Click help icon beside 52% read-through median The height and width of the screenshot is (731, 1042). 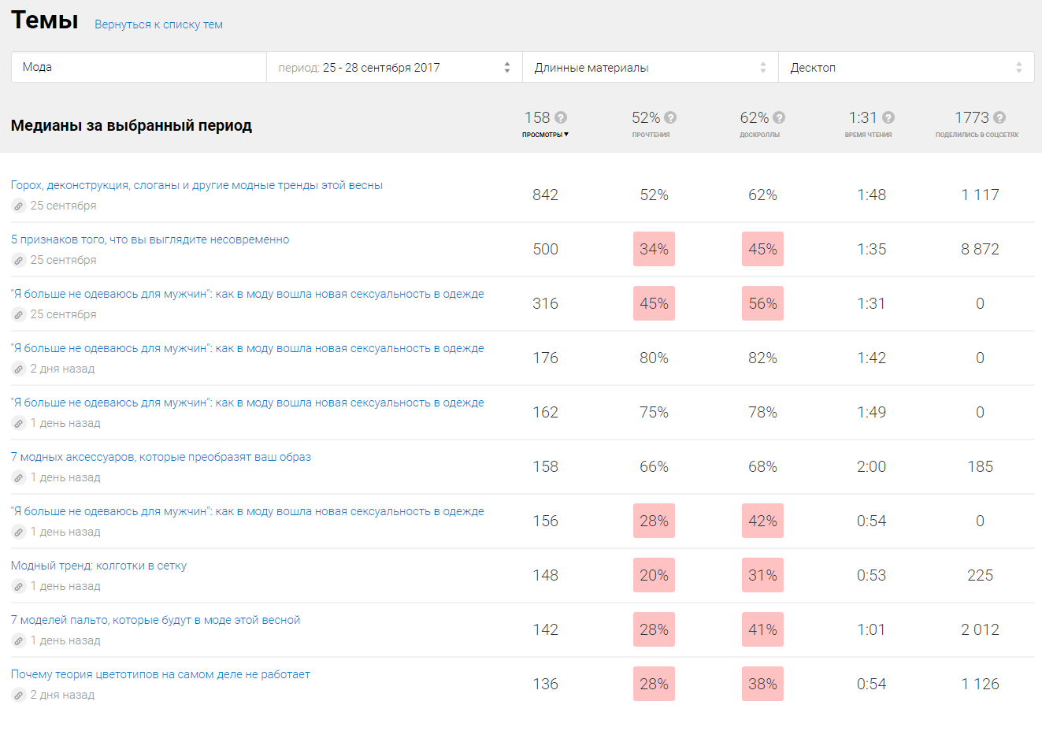(x=670, y=117)
